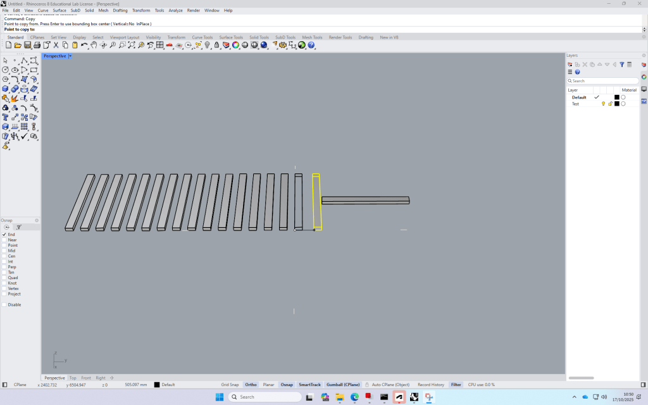Click the Save file icon in Standard toolbar
This screenshot has width=648, height=405.
[x=27, y=45]
